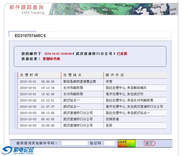
Task: Select the 2010-10-02 21:12:01 timestamp cell
Action: click(x=37, y=100)
